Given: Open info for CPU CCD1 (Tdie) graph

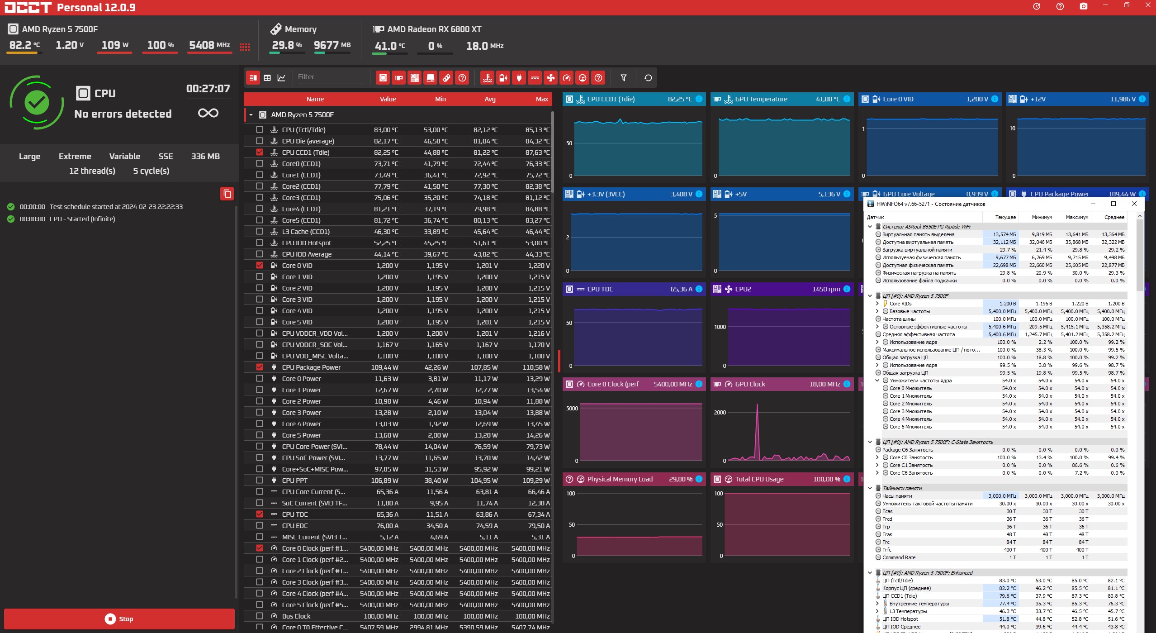Looking at the screenshot, I should [x=699, y=99].
